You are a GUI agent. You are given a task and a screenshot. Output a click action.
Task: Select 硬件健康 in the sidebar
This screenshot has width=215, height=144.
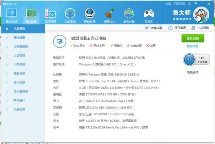(x=19, y=38)
